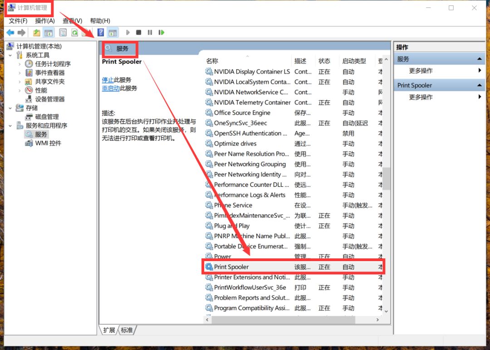The image size is (490, 350).
Task: Select Print Spooler service row
Action: click(293, 267)
